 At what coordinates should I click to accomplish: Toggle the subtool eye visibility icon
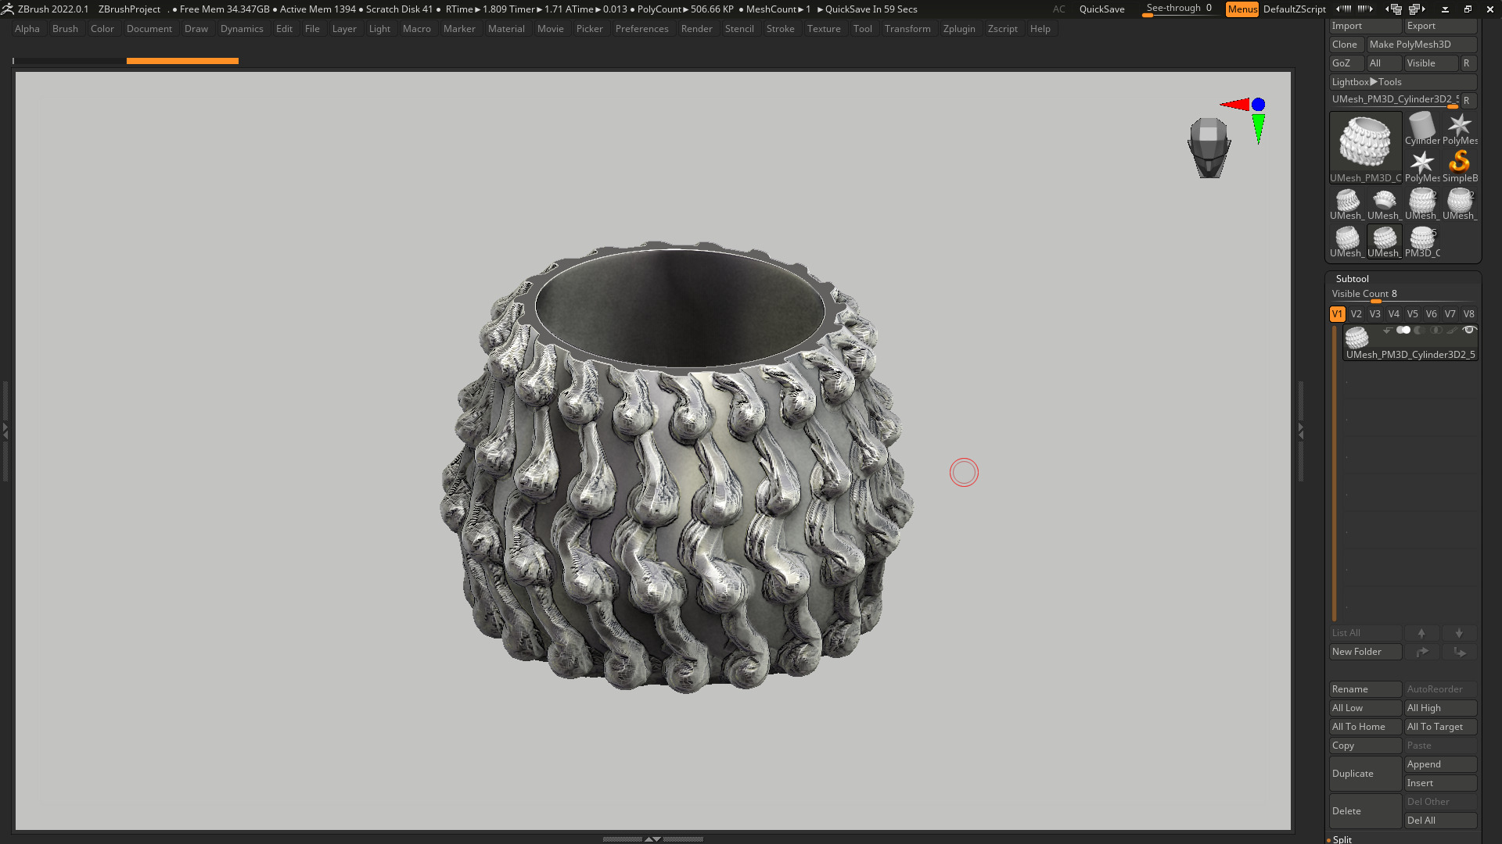tap(1469, 331)
